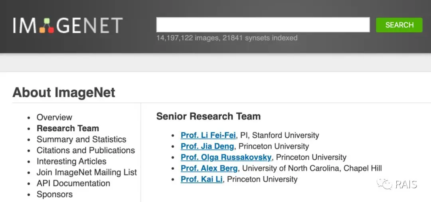
Task: Open Interesting Articles section
Action: (71, 161)
